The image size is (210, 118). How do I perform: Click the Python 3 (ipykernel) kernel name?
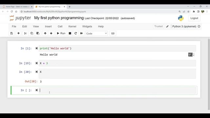point(184,27)
